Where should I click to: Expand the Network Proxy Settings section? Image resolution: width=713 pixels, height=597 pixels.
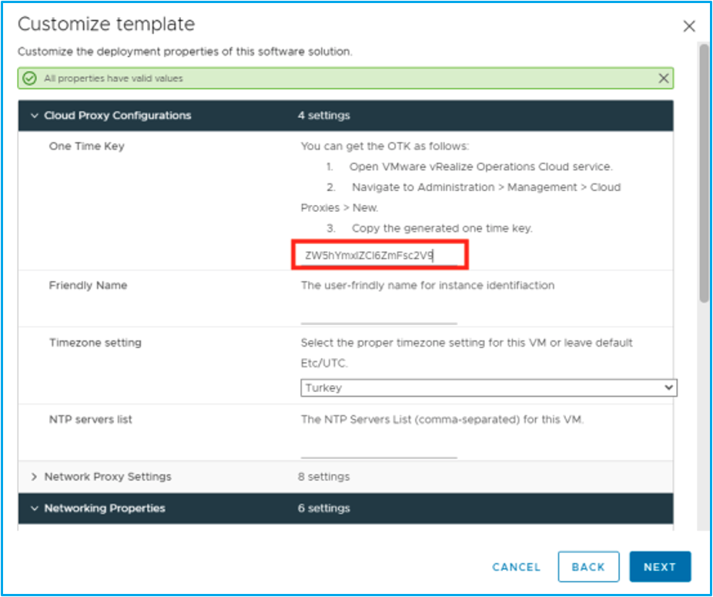coord(34,477)
